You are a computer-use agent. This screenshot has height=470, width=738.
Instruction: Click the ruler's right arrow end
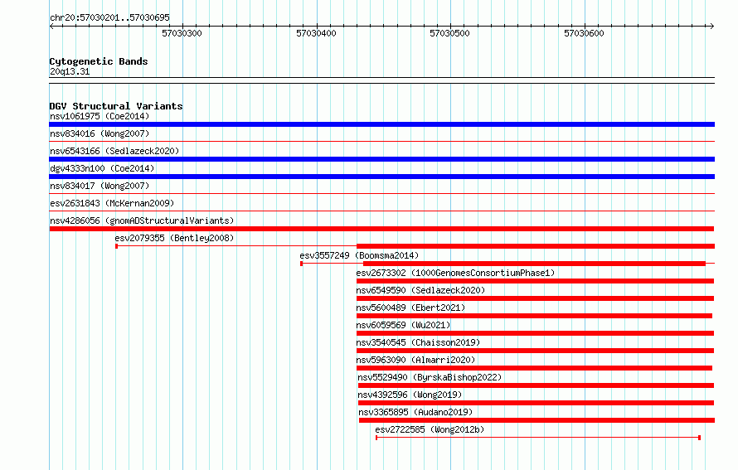pyautogui.click(x=711, y=27)
